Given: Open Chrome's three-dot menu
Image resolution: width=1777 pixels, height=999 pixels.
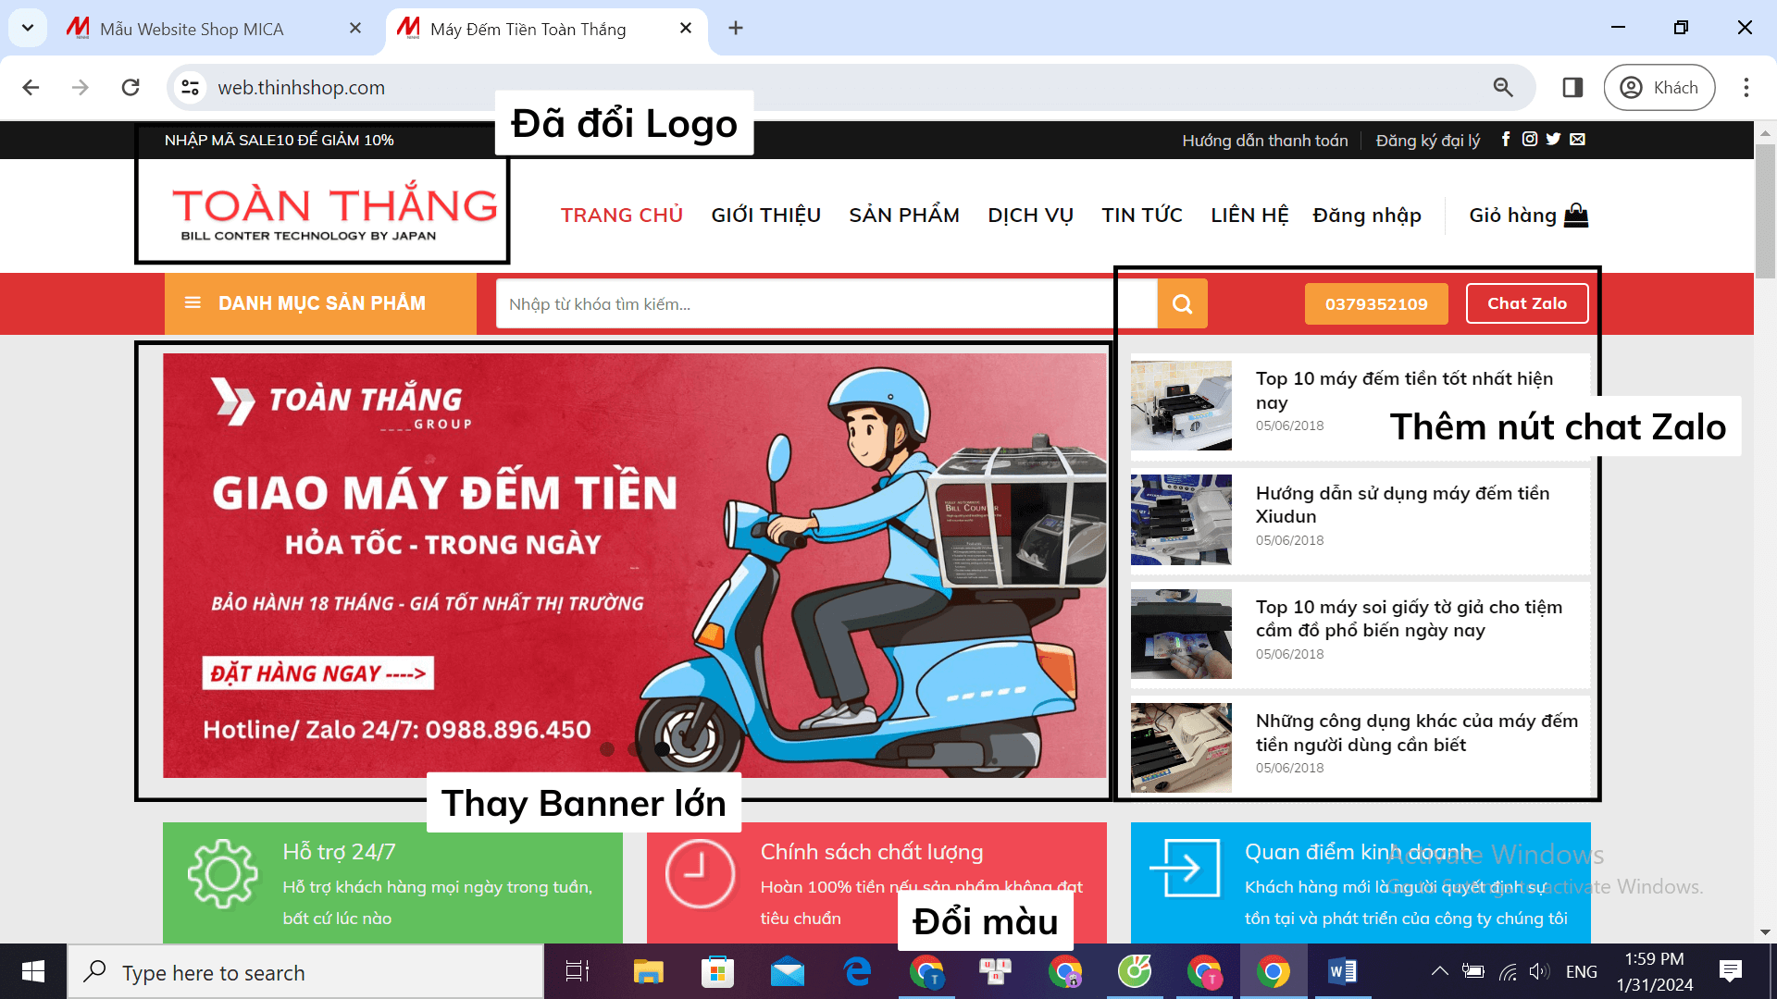Looking at the screenshot, I should coord(1747,87).
